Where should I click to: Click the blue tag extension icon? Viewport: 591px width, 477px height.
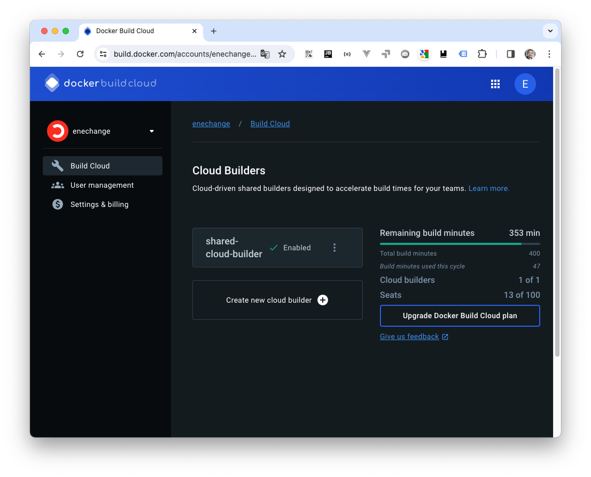point(463,54)
